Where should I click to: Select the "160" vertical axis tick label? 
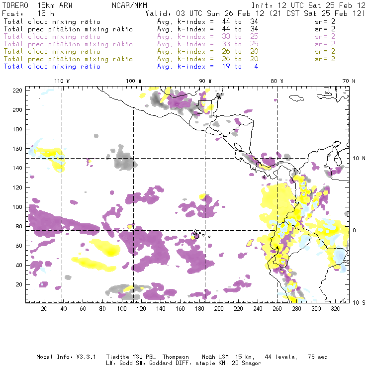pyautogui.click(x=17, y=149)
